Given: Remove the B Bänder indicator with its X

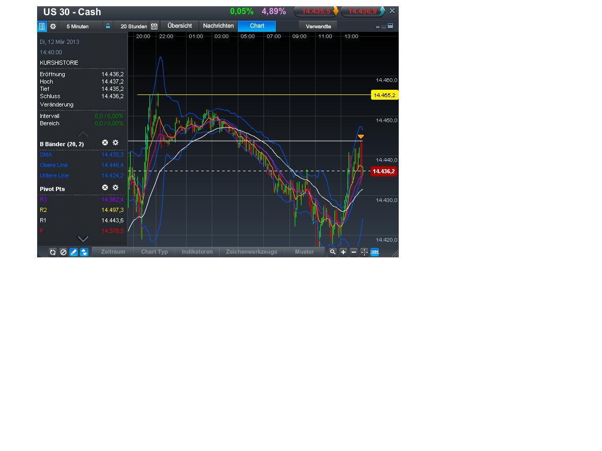Looking at the screenshot, I should click(105, 142).
